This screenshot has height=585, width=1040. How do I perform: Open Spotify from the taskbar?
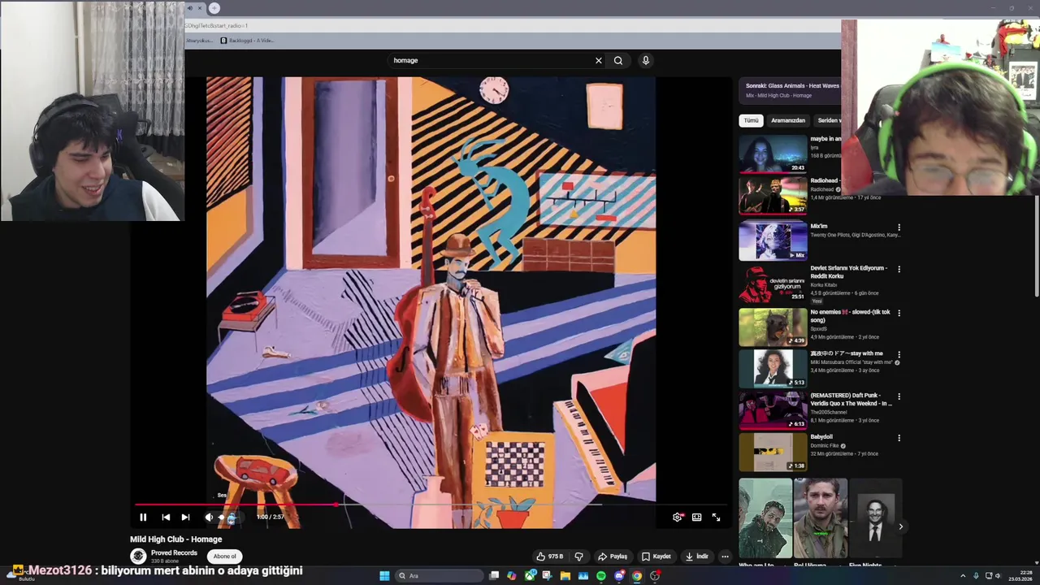600,576
